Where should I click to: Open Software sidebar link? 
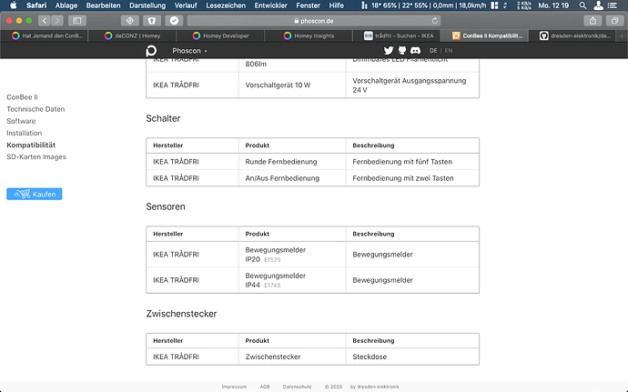[21, 121]
